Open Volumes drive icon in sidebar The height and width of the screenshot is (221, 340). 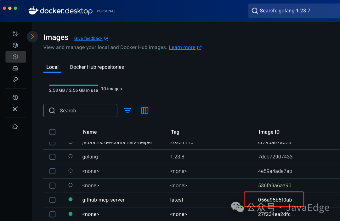pyautogui.click(x=15, y=69)
